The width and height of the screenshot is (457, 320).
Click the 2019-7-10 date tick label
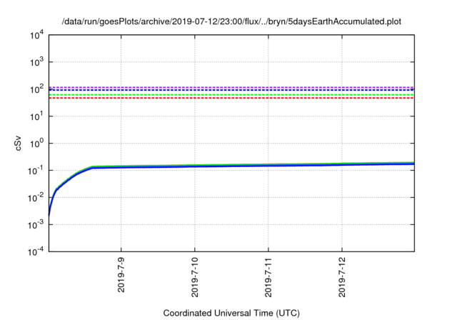coord(195,277)
